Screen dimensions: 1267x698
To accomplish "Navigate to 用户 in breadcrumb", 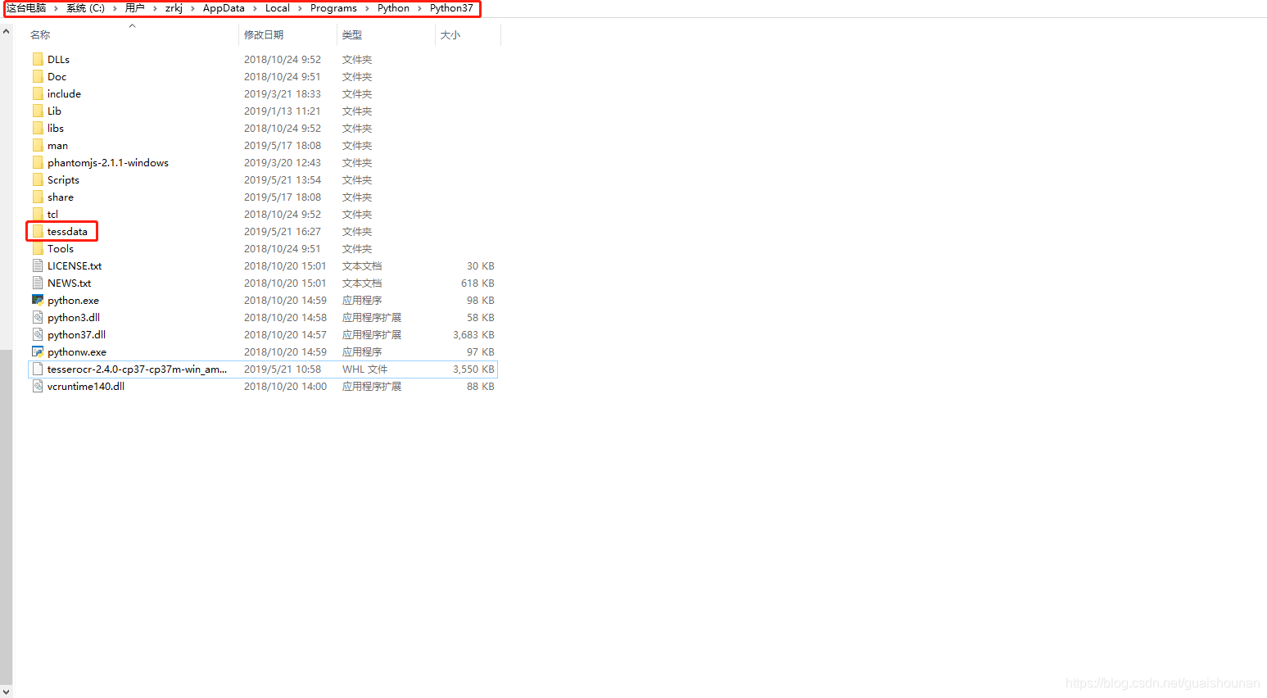I will pyautogui.click(x=135, y=8).
